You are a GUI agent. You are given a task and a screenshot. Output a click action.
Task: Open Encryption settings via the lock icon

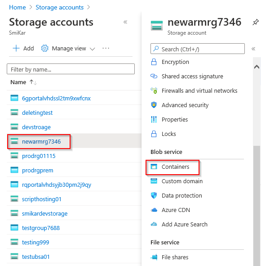pyautogui.click(x=154, y=62)
